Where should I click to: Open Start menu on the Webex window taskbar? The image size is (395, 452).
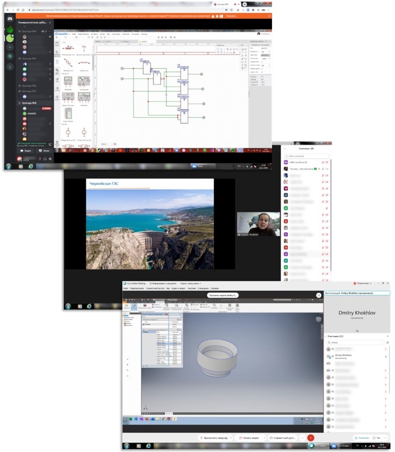127,446
